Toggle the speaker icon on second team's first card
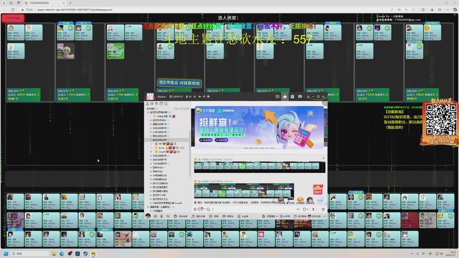Viewport: 459px width, 258px height. pos(71,28)
